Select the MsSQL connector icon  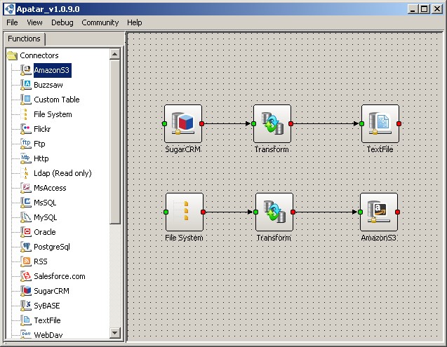(26, 203)
